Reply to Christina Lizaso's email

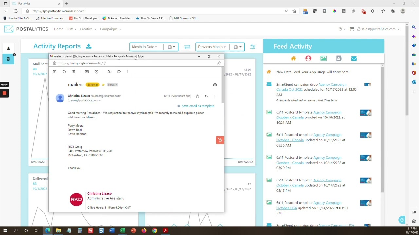click(206, 96)
